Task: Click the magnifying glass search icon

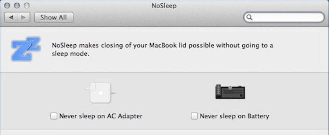Action: click(249, 18)
